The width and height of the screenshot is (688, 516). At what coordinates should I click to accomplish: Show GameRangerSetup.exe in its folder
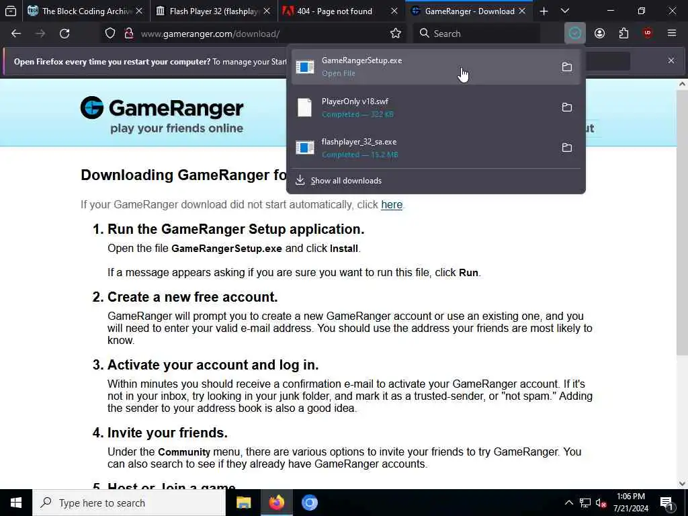[567, 67]
